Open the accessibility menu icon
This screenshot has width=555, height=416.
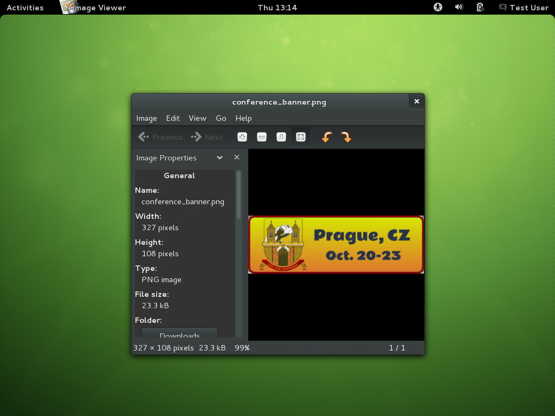[x=438, y=7]
